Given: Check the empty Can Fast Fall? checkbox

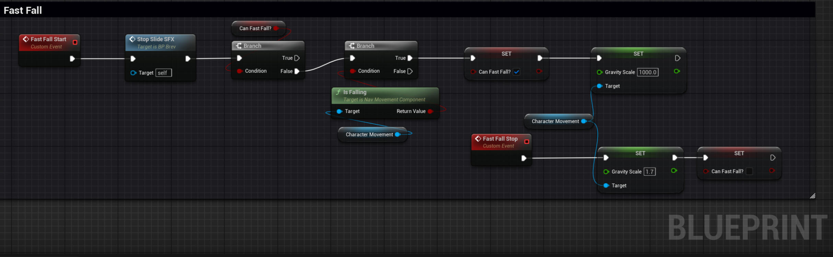Looking at the screenshot, I should [x=749, y=171].
